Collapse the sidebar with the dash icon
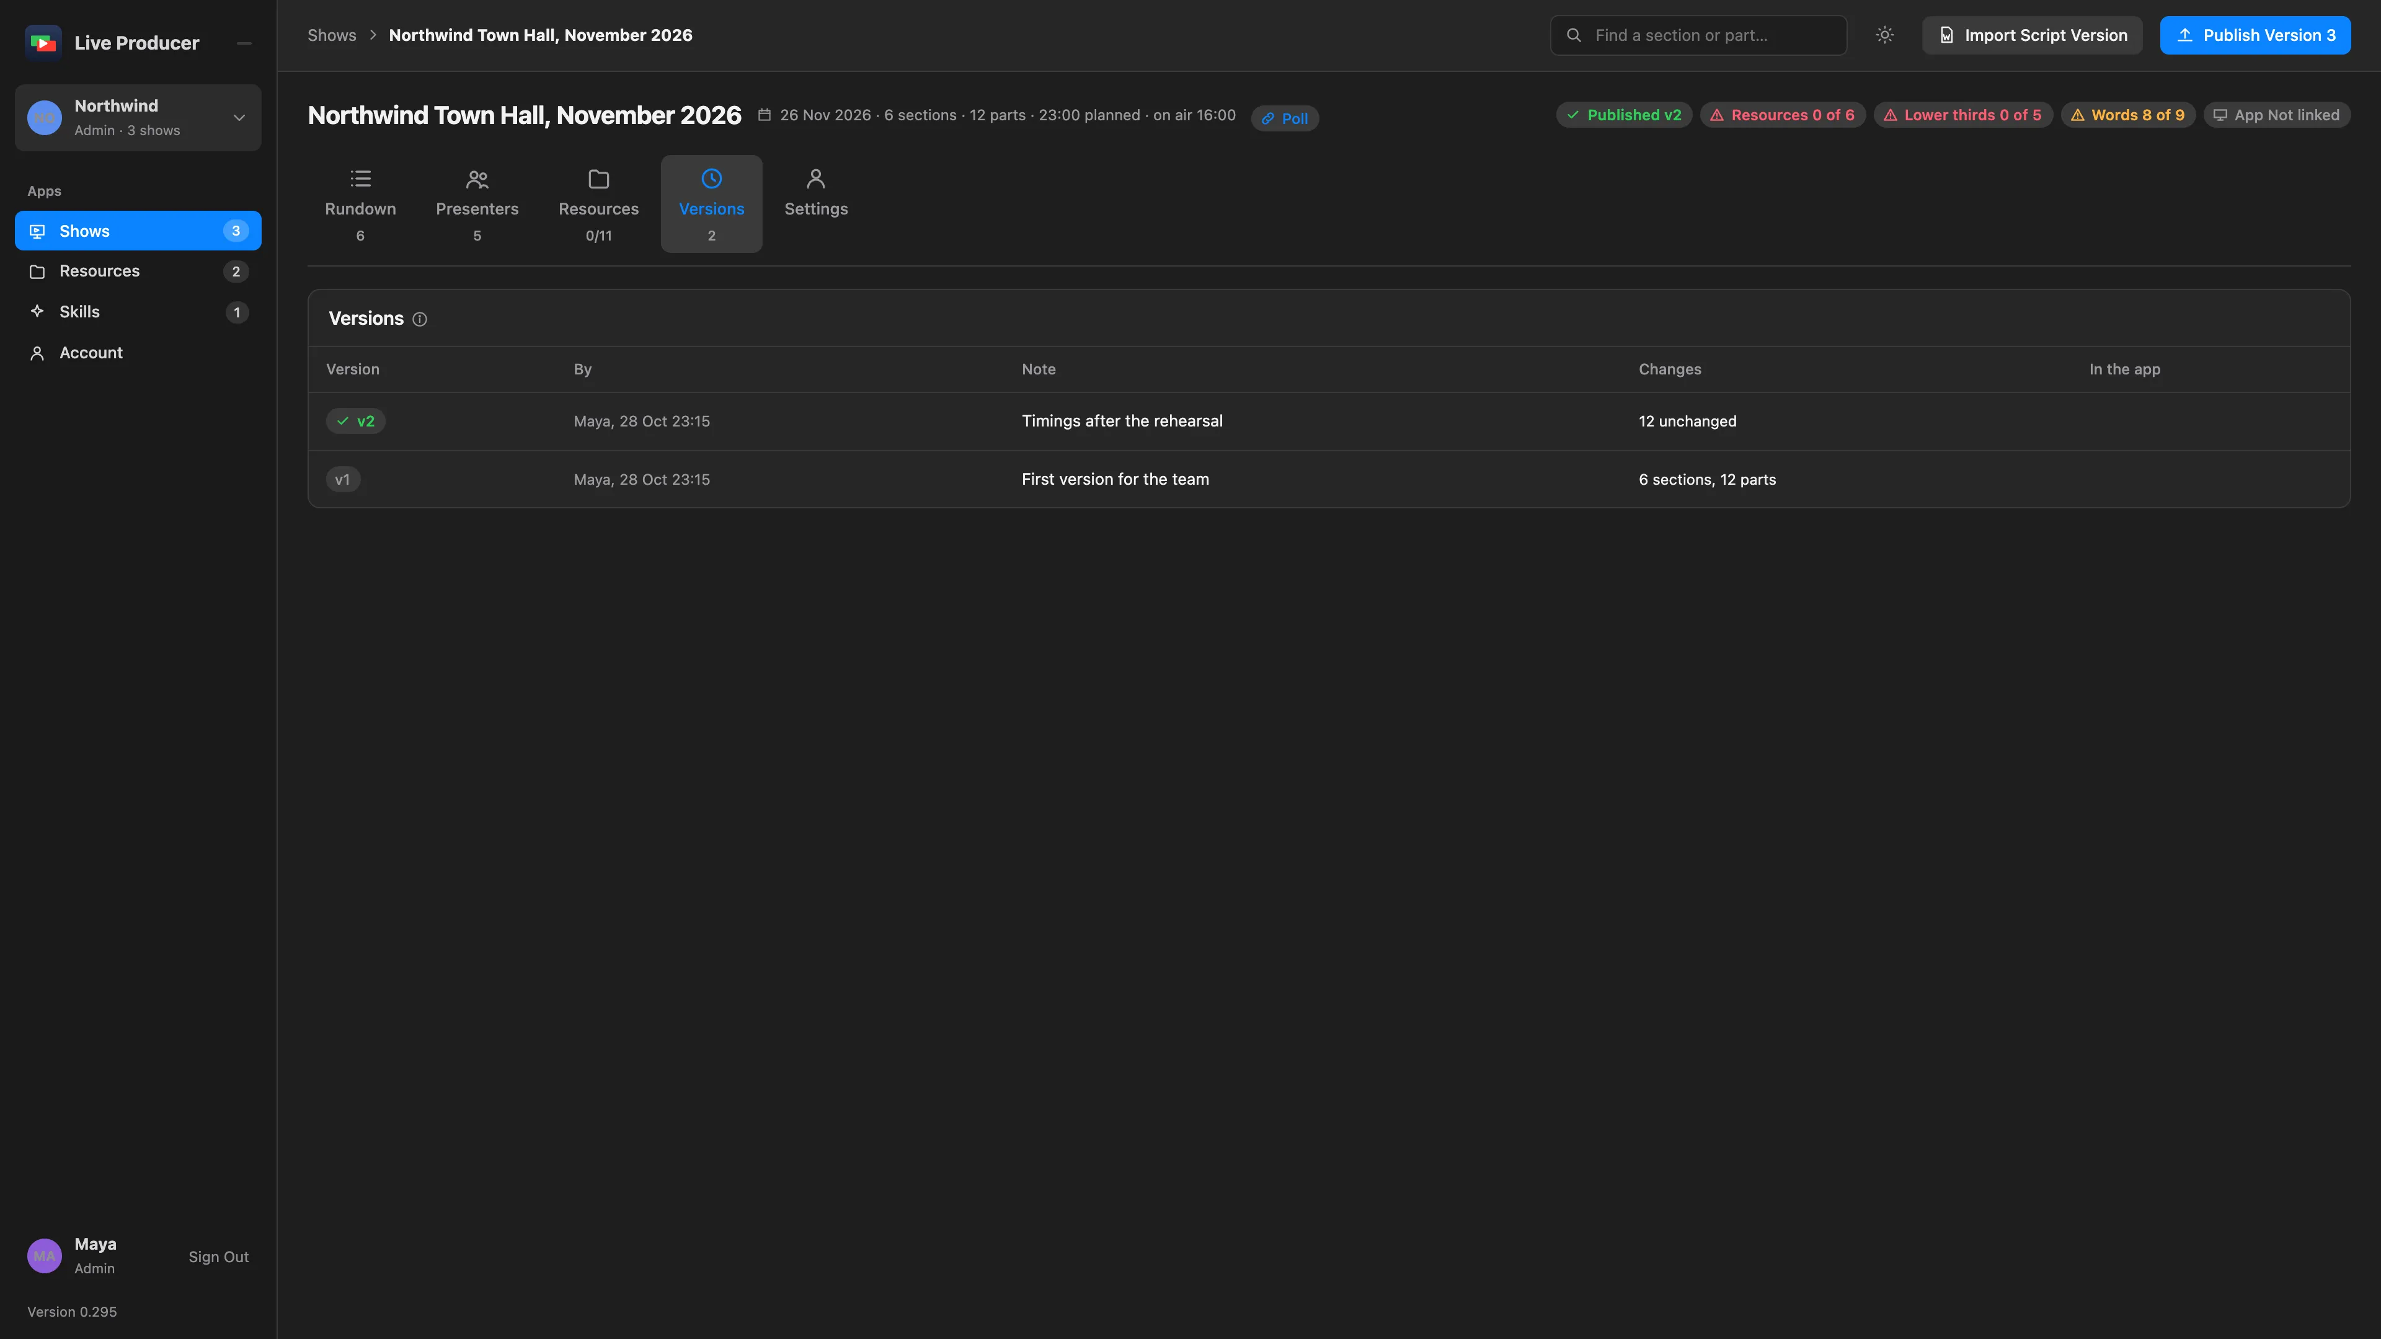This screenshot has width=2381, height=1339. click(244, 43)
